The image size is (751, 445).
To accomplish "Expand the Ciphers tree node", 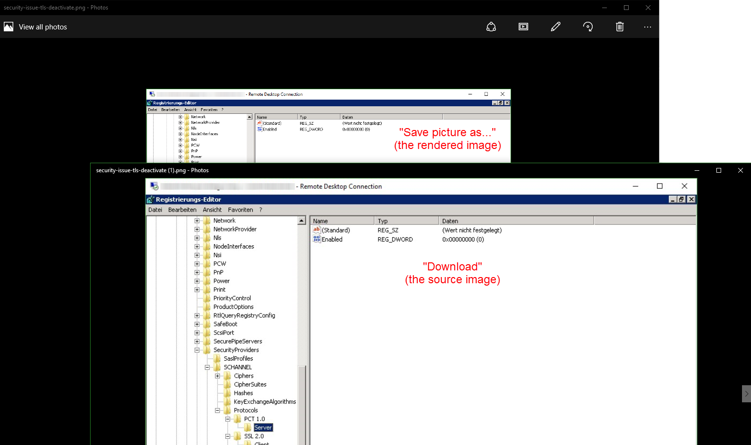I will point(218,376).
